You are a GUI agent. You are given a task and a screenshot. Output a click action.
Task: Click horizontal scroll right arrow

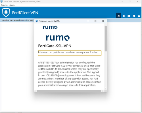point(103,91)
